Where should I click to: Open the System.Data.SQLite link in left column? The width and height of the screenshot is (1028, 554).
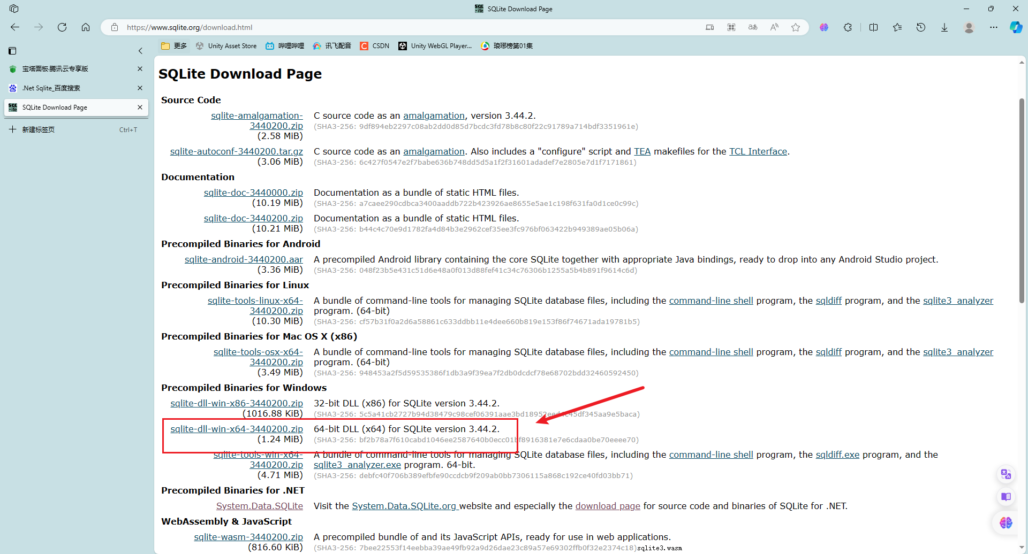260,506
